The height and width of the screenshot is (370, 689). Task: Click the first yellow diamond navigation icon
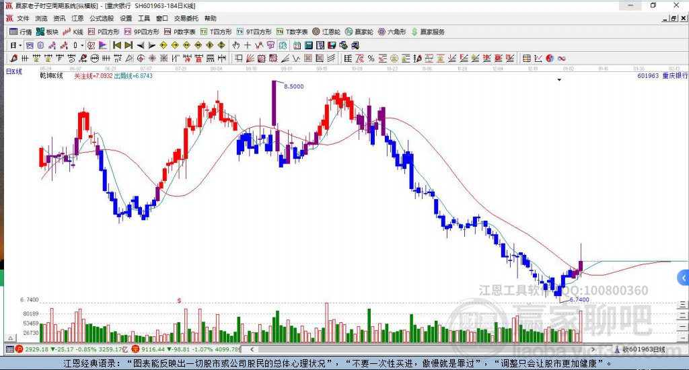click(x=164, y=45)
